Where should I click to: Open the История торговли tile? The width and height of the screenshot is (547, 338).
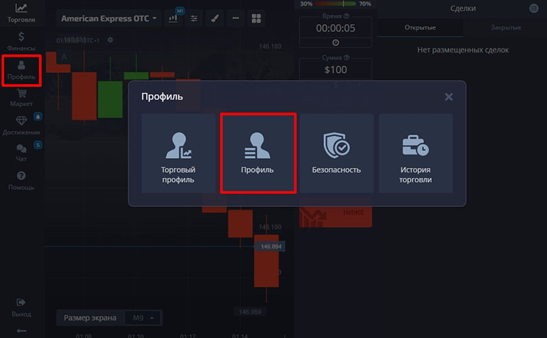(416, 153)
